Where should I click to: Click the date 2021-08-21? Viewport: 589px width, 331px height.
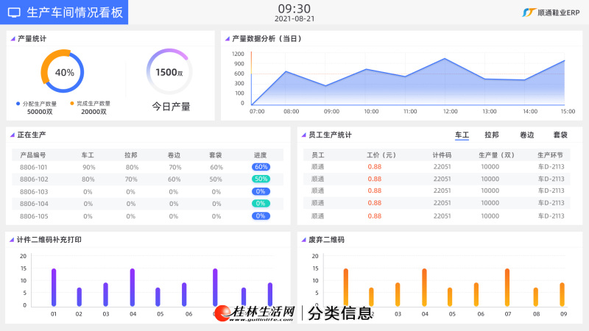click(294, 19)
